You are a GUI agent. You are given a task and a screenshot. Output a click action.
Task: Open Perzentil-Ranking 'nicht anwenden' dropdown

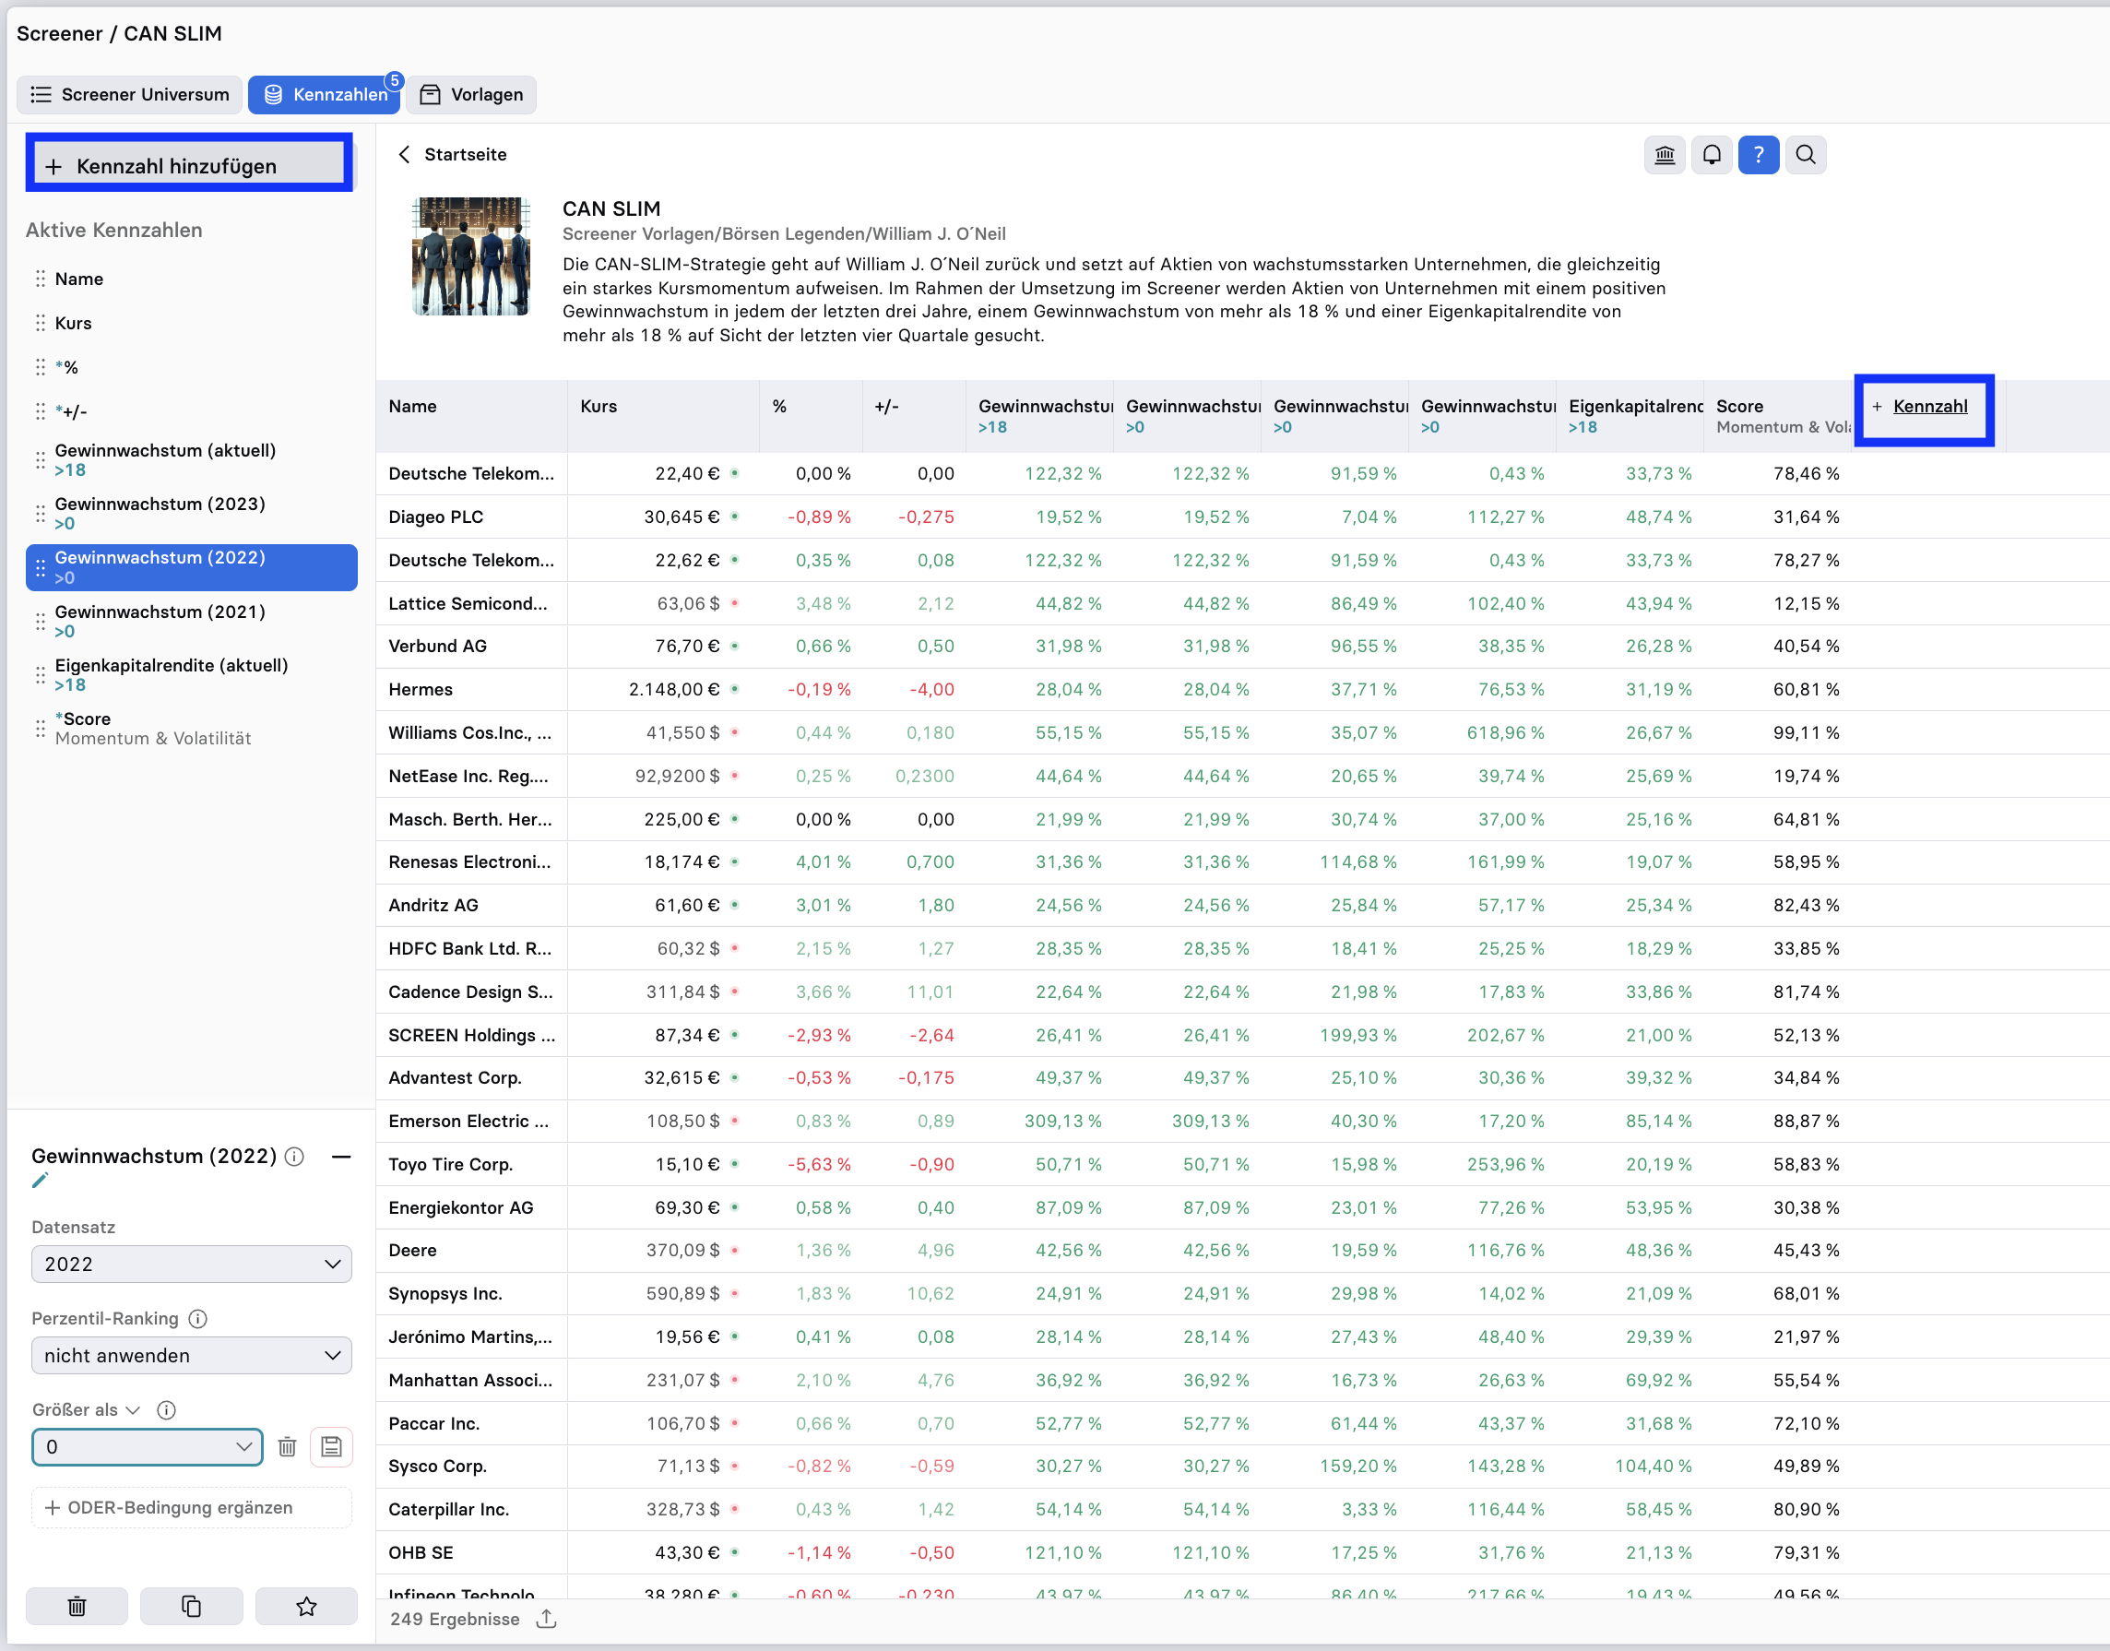click(x=192, y=1355)
